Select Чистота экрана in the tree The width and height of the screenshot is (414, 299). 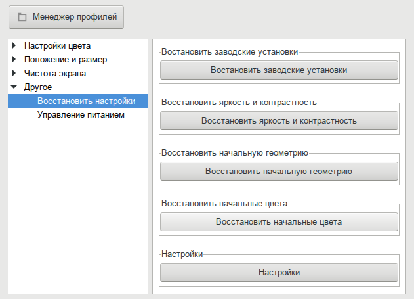click(x=55, y=73)
